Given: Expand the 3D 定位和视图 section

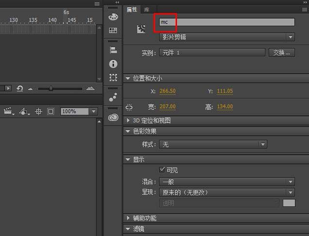Looking at the screenshot, I should [x=128, y=120].
